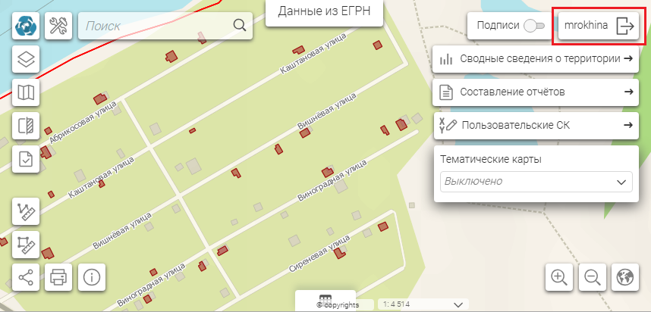Open Составление отчётов menu item

[x=536, y=92]
